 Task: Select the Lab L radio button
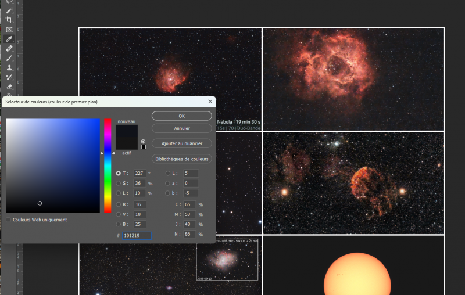168,173
